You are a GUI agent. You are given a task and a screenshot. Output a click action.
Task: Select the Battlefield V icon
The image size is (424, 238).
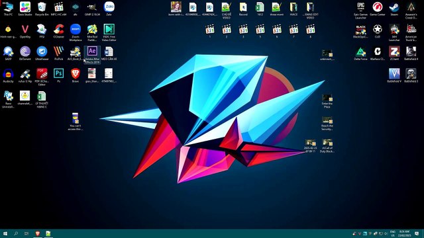[394, 76]
